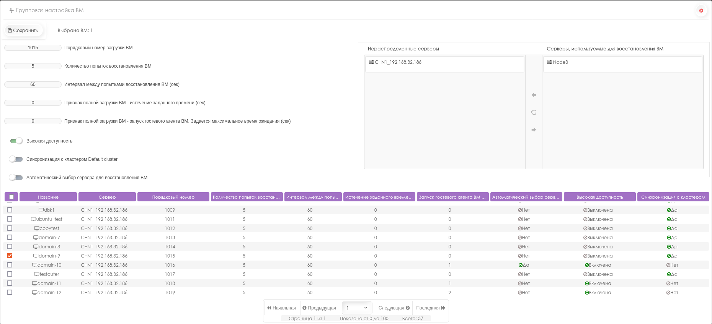Jump to Последняя page
Viewport: 712px width, 324px height.
431,308
